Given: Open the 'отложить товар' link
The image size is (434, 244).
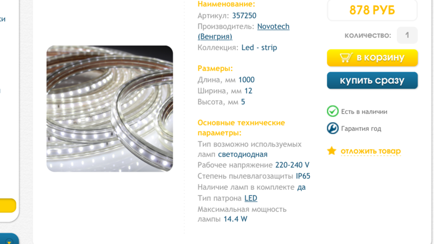Looking at the screenshot, I should [371, 151].
